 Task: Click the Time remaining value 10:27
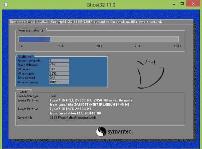[x=59, y=82]
